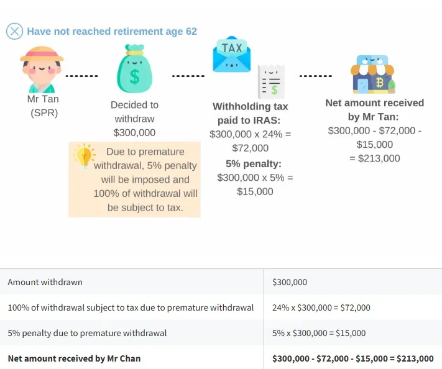Click the 'Have not reached retirement age 62' heading
The width and height of the screenshot is (442, 369).
[112, 31]
